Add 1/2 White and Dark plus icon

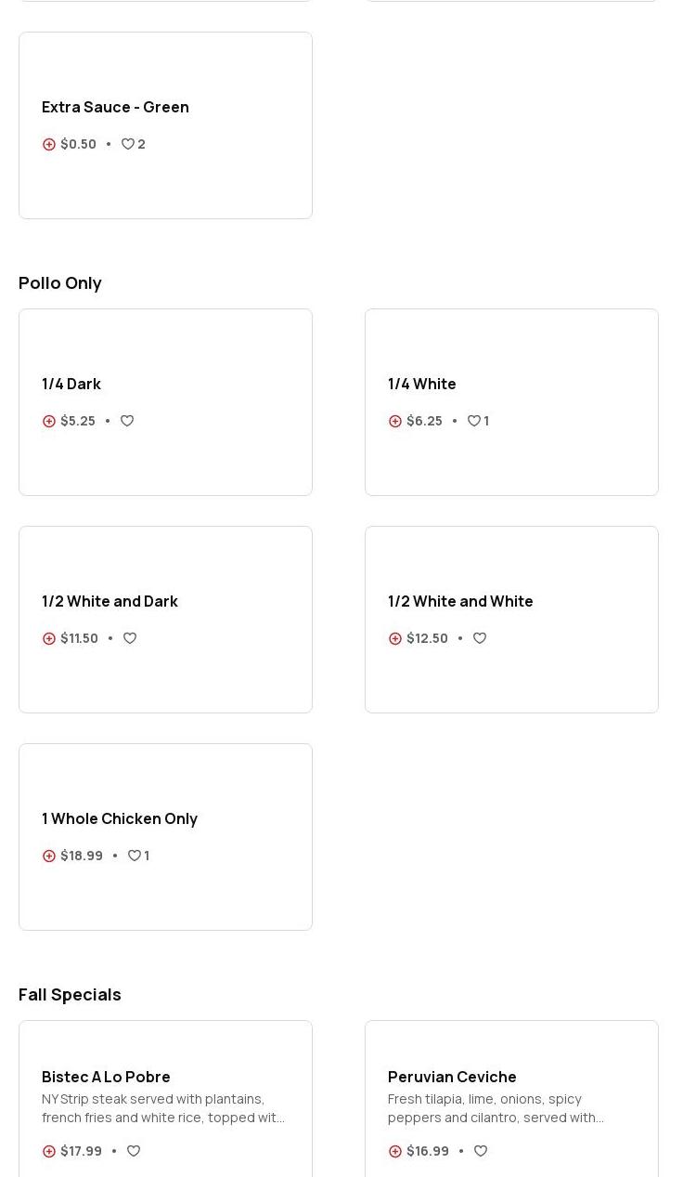click(x=49, y=638)
